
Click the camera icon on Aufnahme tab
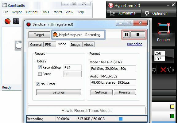point(112,13)
